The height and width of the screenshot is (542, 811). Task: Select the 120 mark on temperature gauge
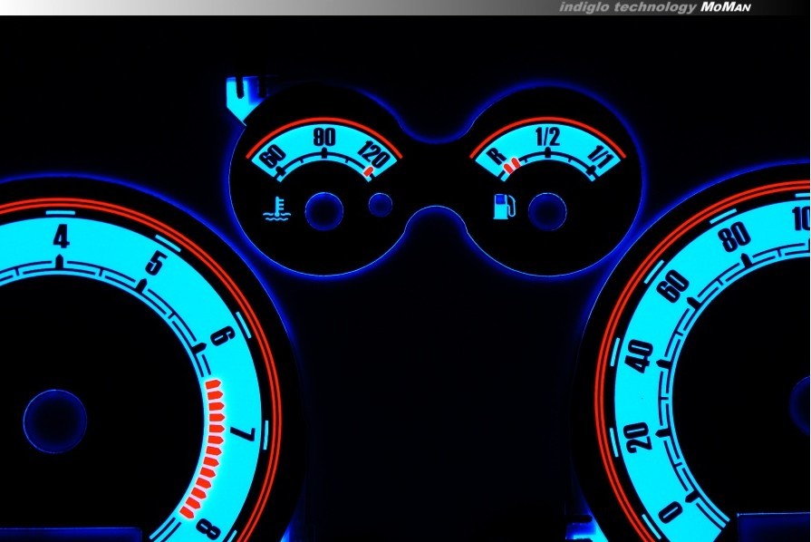pyautogui.click(x=375, y=153)
